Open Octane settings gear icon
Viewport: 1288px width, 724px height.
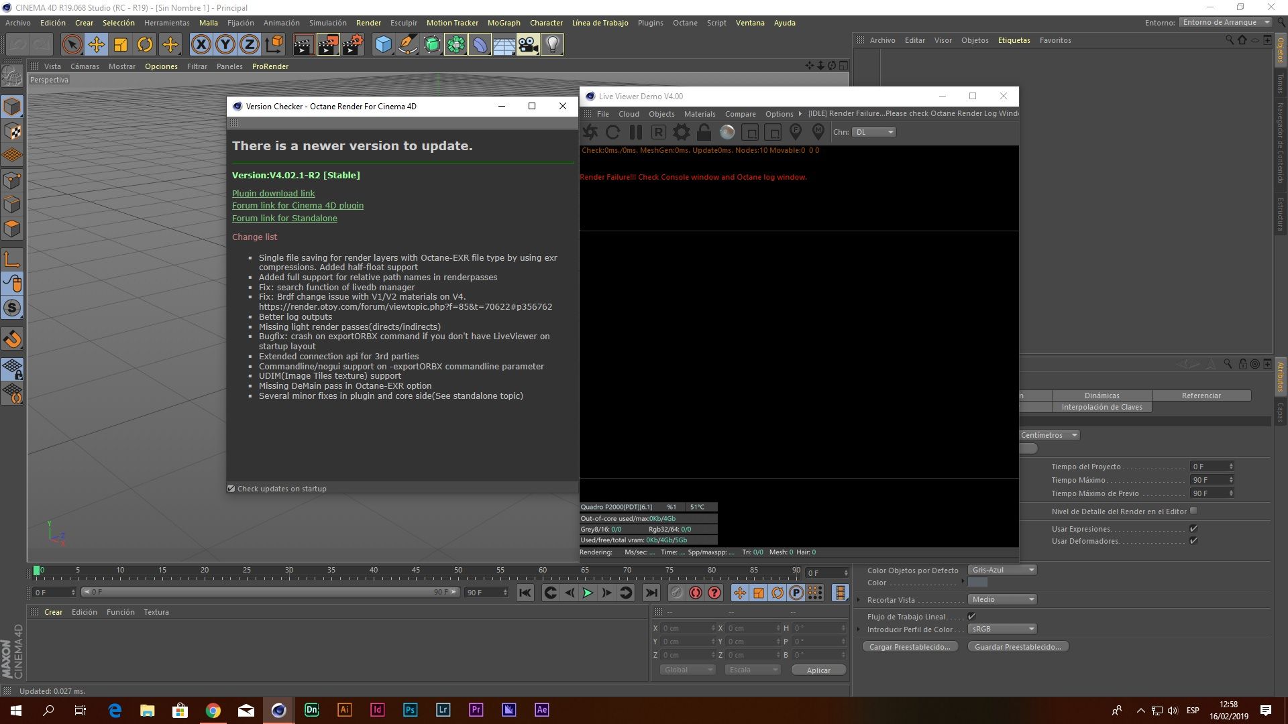point(682,132)
